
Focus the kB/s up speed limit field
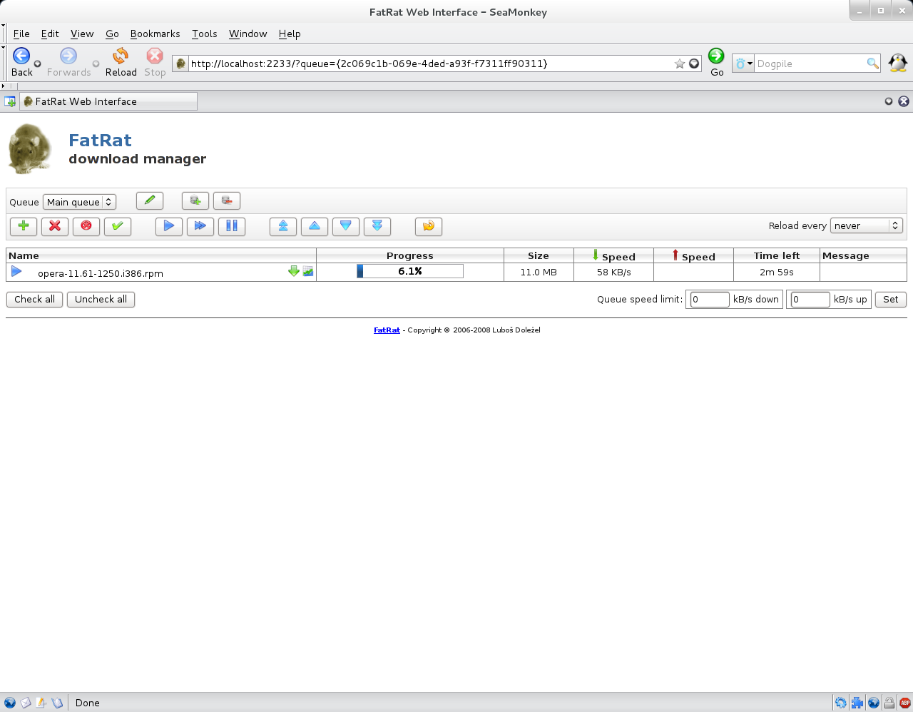[x=810, y=300]
